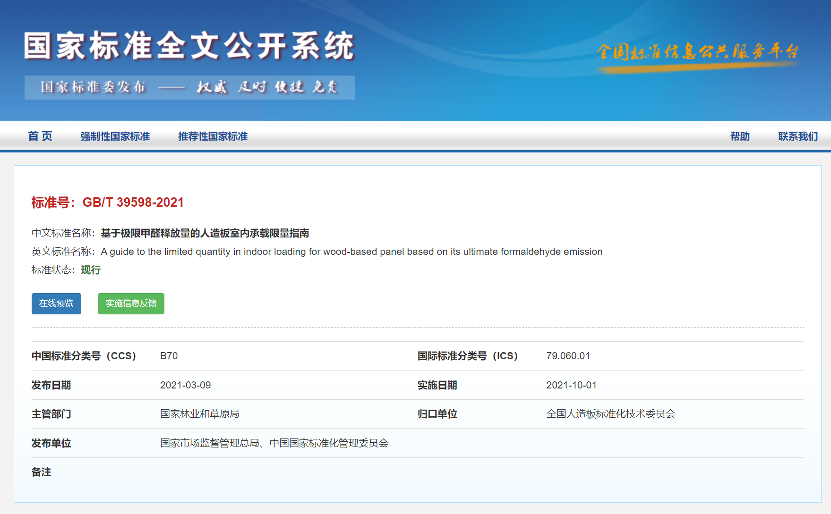Click CCS value B70

[x=169, y=356]
